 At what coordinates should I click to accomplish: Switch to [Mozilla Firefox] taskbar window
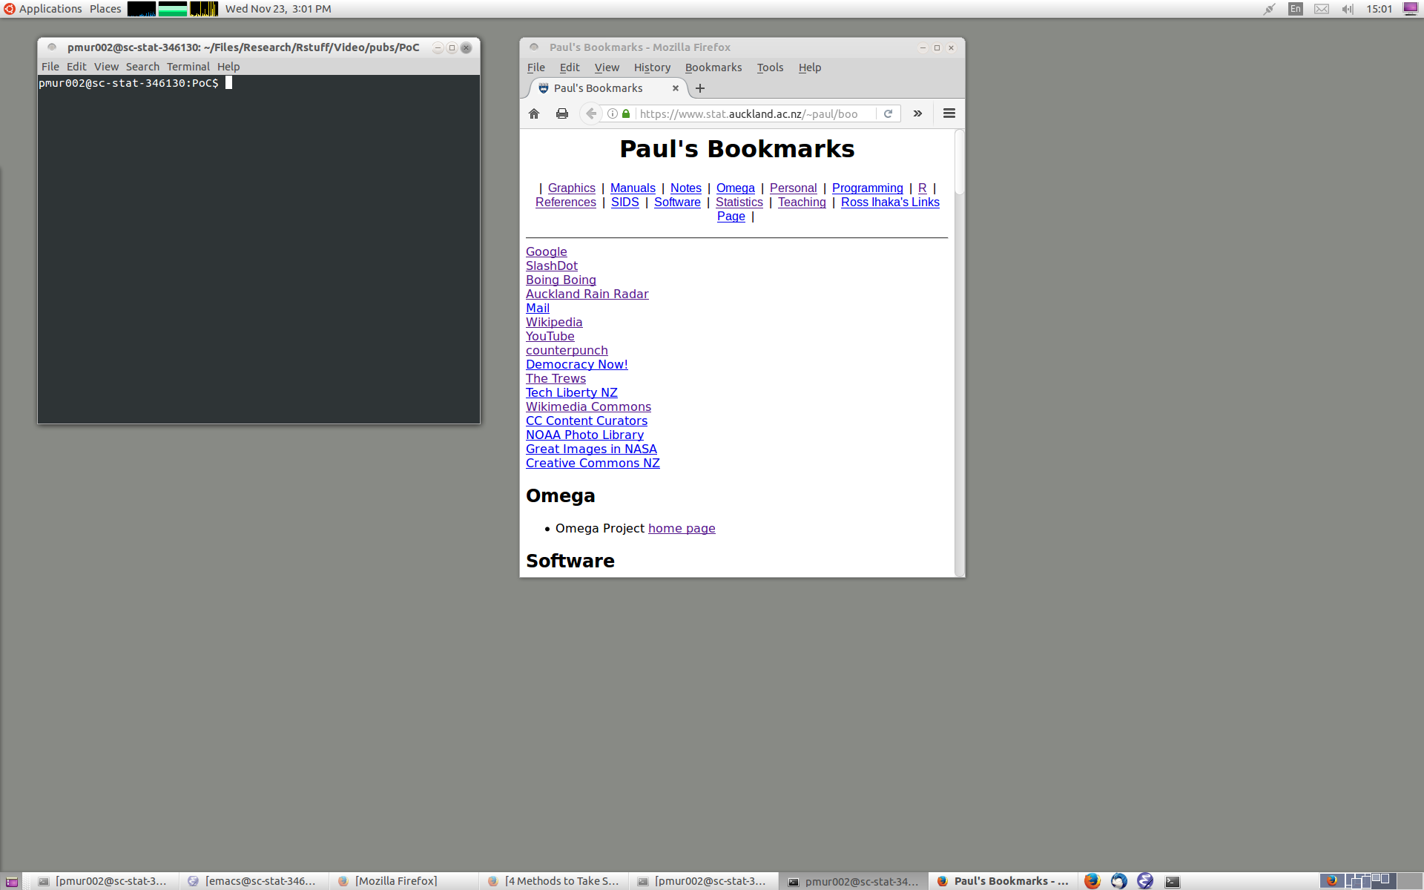point(403,881)
